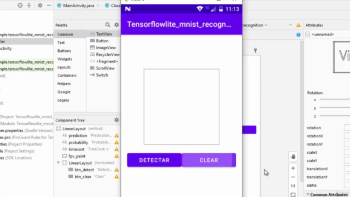
Task: Click the collapse all icon in project toolbar
Action: (29, 5)
